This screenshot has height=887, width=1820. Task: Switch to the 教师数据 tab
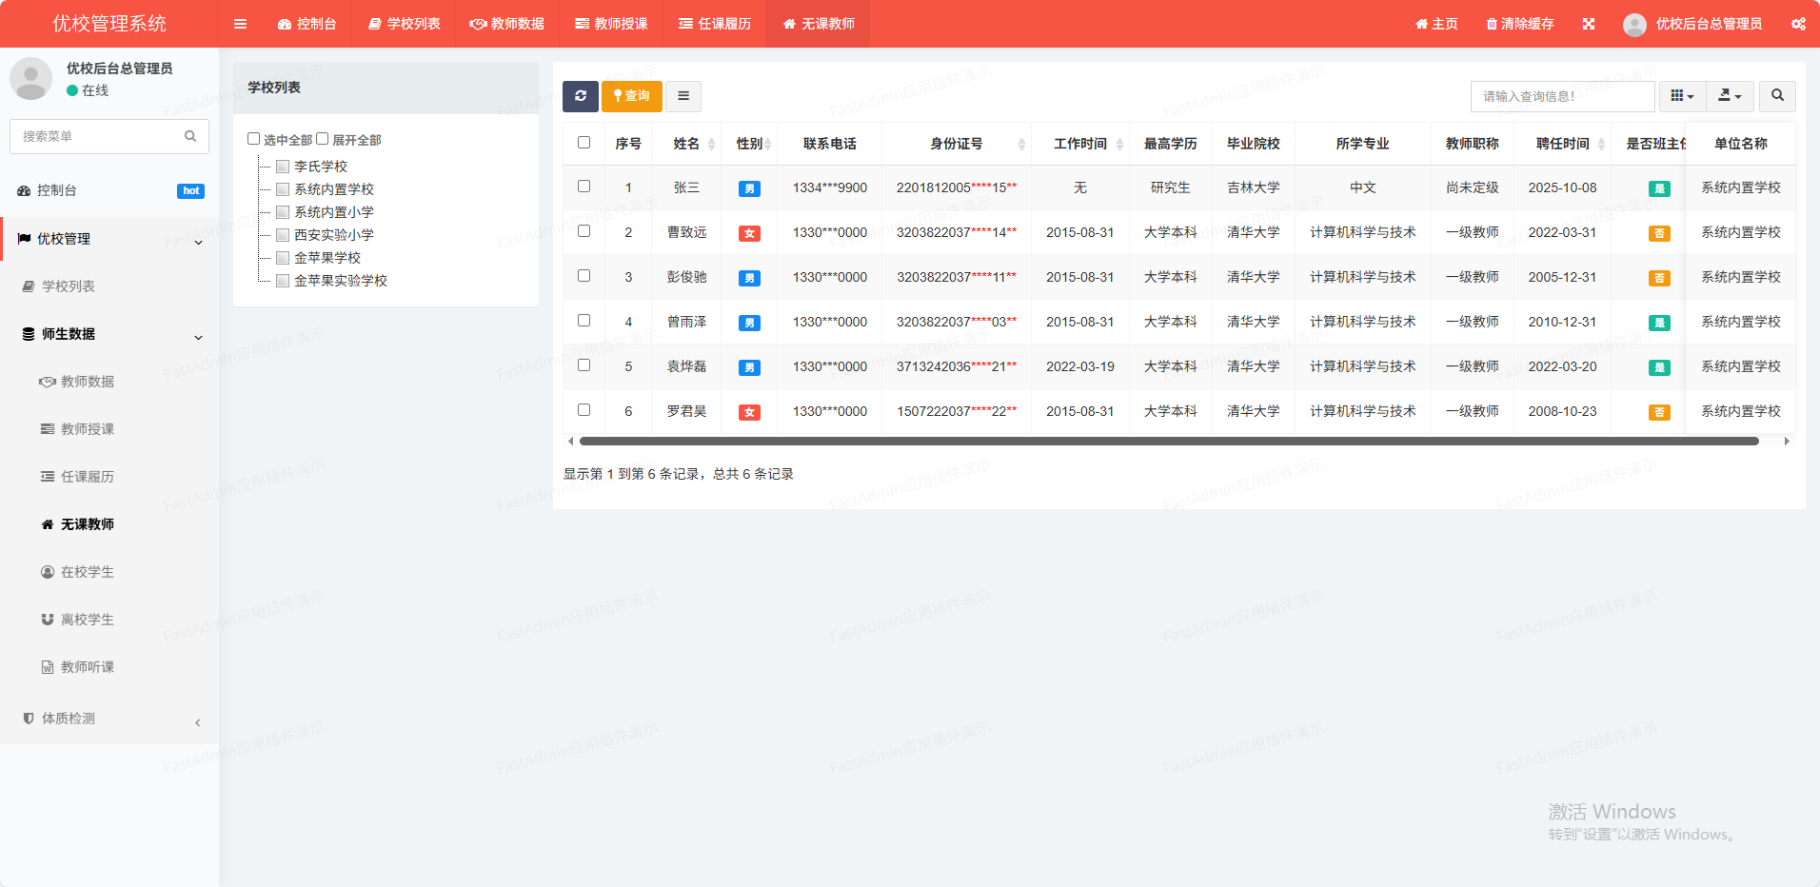tap(506, 24)
